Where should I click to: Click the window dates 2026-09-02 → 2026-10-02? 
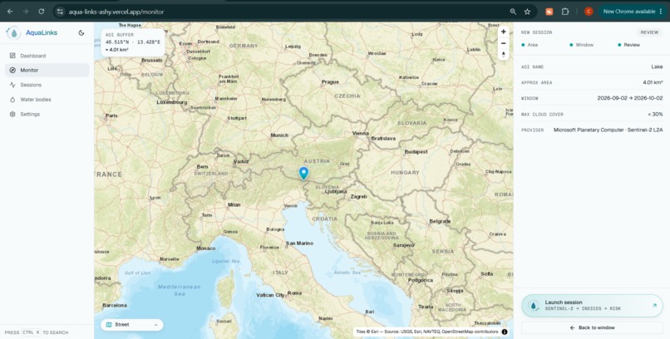tap(630, 98)
